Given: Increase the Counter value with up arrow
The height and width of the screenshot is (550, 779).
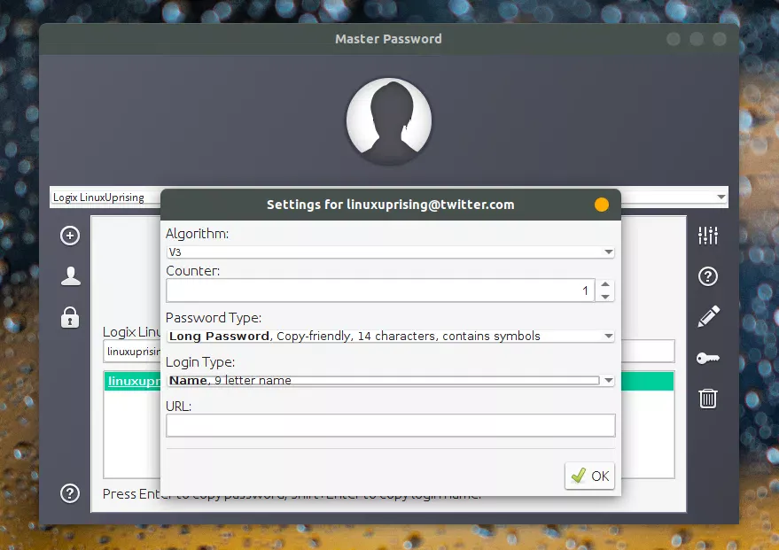Looking at the screenshot, I should [x=604, y=284].
